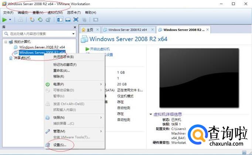Click the 已关机 status text
This screenshot has height=155, width=252.
pyautogui.click(x=176, y=120)
